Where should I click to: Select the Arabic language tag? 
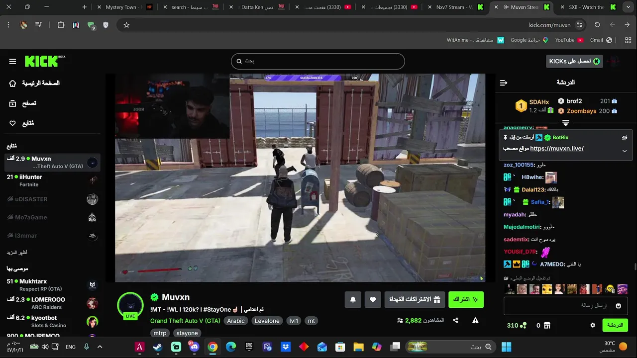pos(236,321)
